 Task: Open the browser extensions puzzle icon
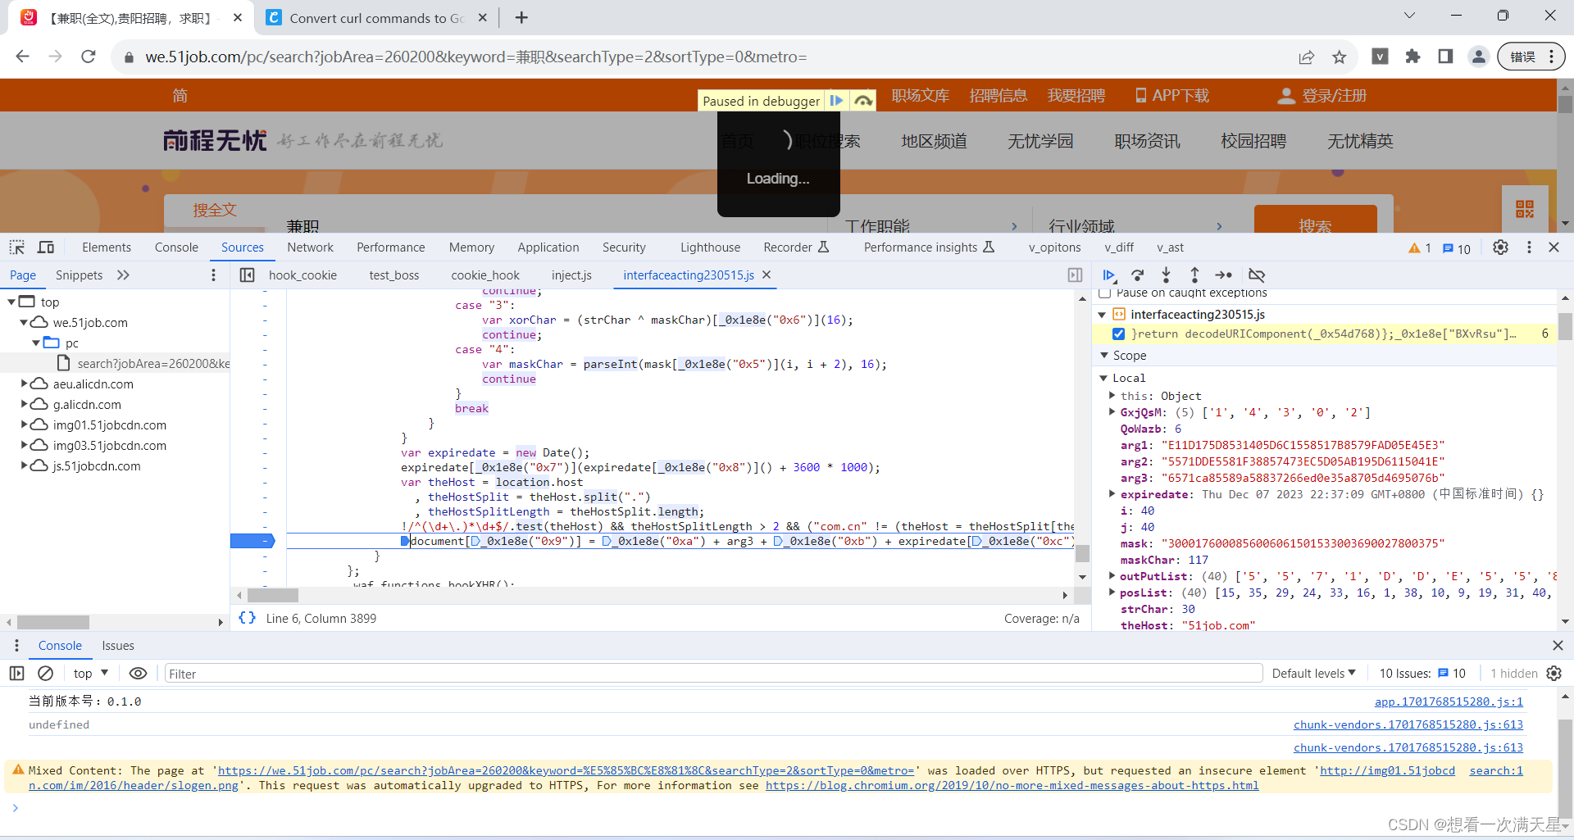pyautogui.click(x=1413, y=57)
